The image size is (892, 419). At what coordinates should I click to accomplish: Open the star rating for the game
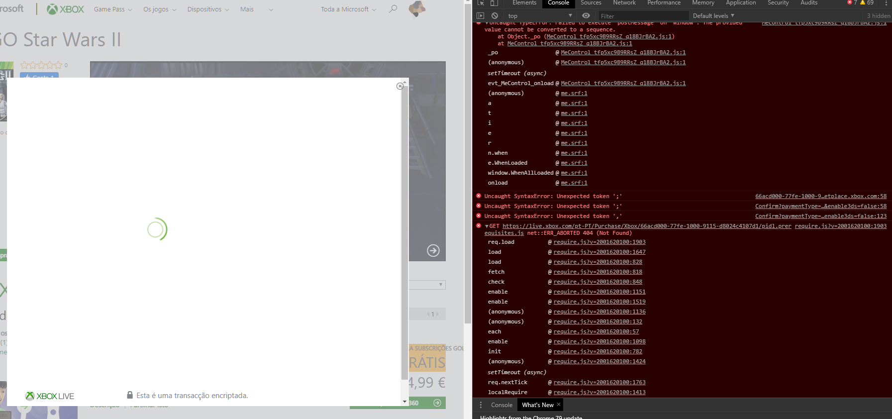[x=41, y=65]
